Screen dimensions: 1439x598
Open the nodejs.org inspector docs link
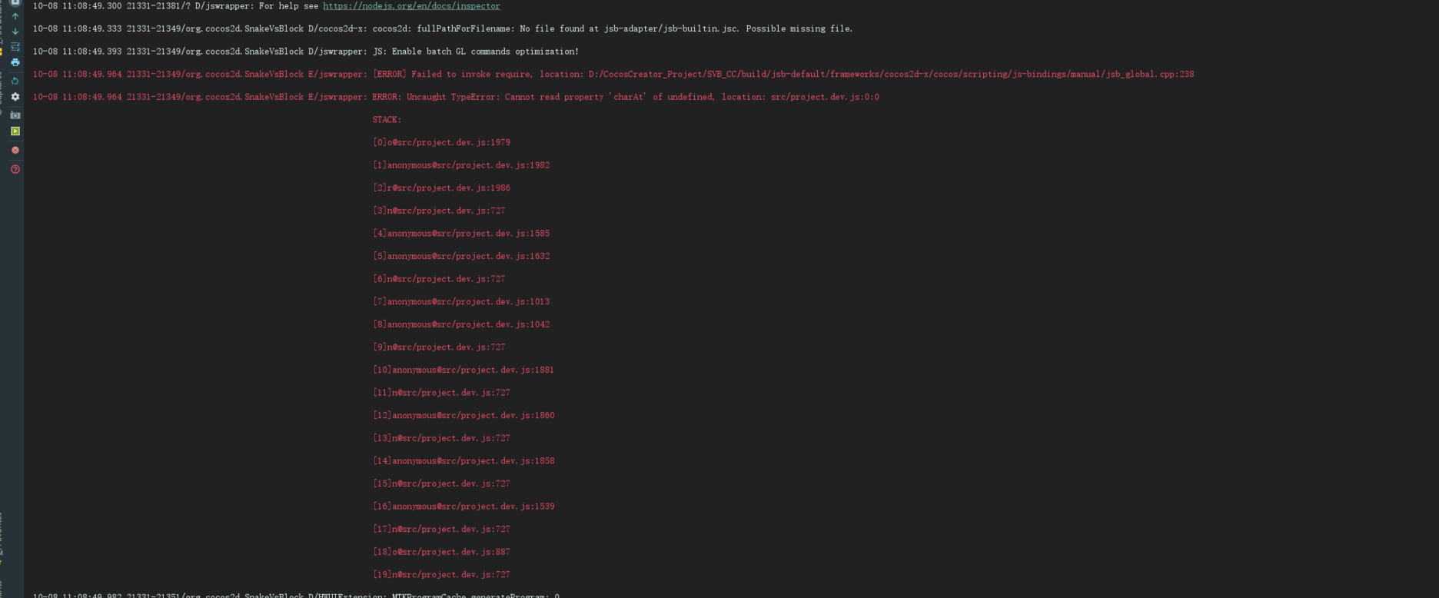(x=411, y=6)
